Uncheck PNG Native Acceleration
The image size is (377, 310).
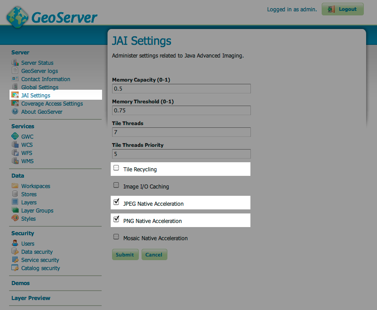[116, 219]
